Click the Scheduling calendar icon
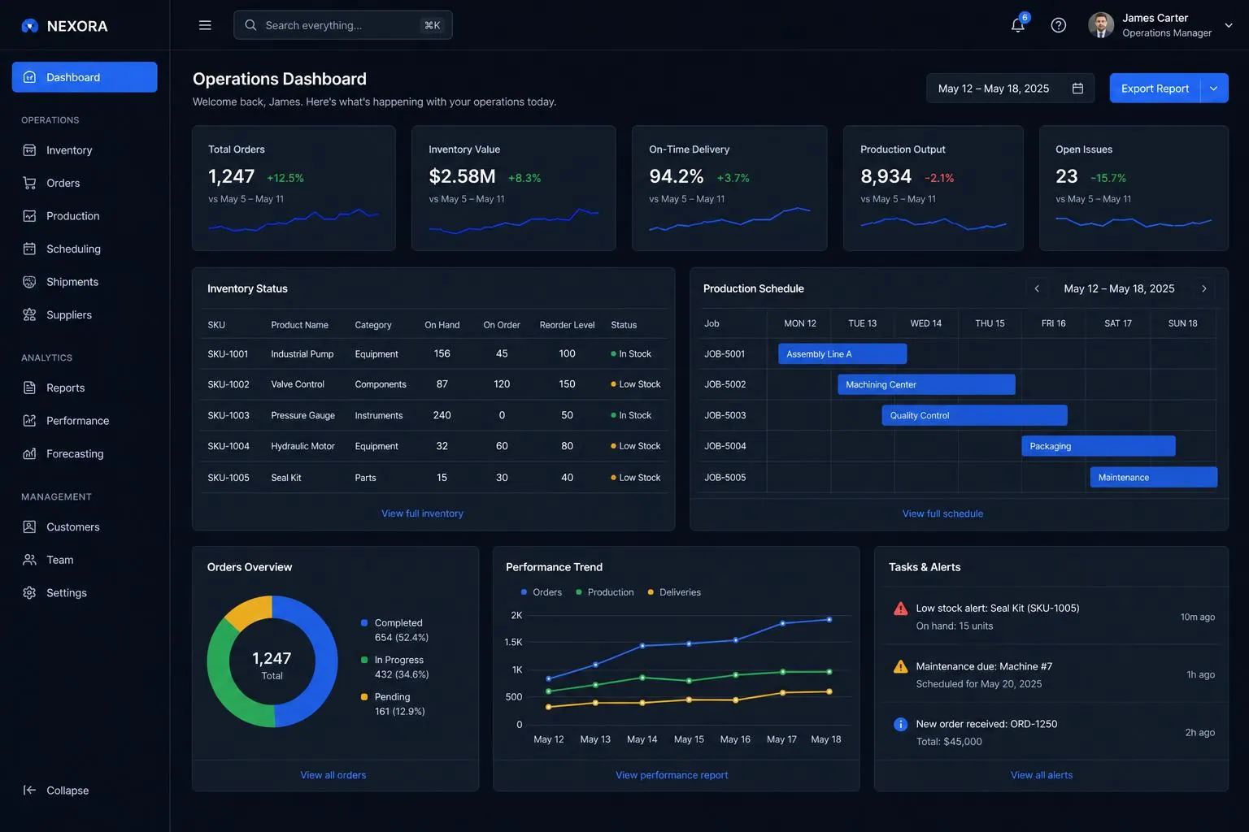The image size is (1249, 832). (29, 249)
